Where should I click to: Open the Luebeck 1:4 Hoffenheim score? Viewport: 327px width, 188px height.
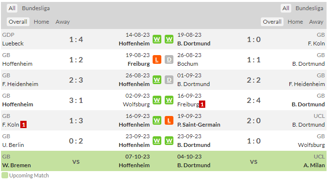click(x=76, y=40)
